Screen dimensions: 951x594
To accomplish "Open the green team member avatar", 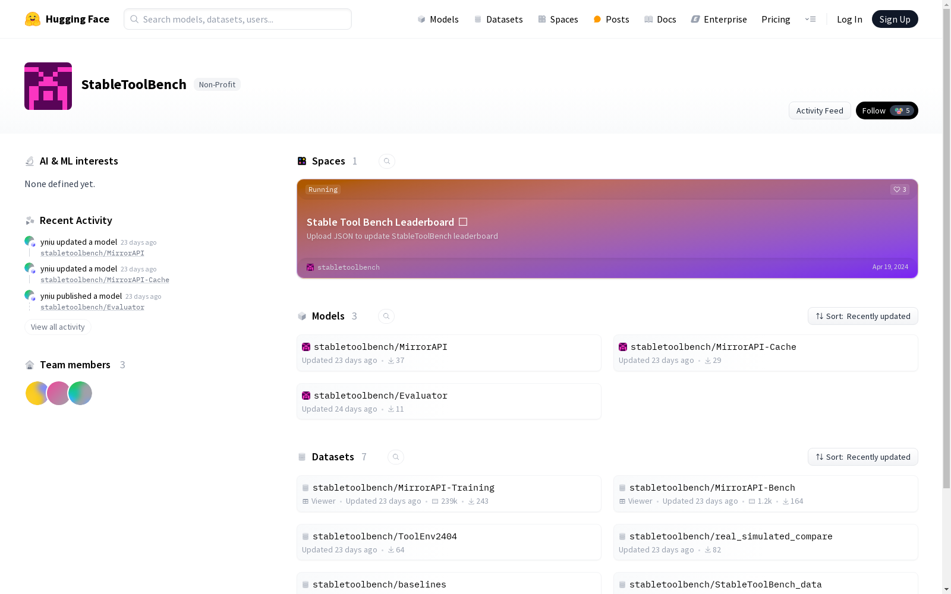I will (x=80, y=393).
